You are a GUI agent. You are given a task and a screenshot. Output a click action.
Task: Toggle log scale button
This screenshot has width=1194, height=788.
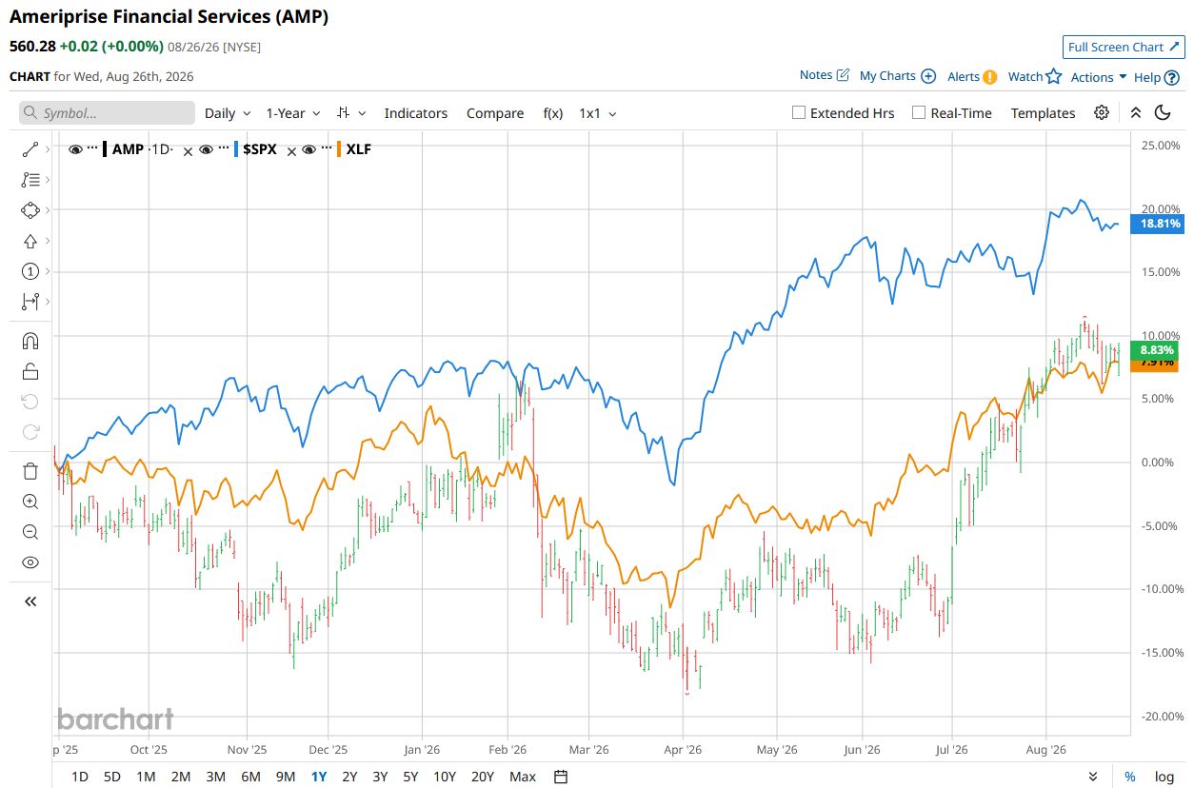coord(1164,777)
